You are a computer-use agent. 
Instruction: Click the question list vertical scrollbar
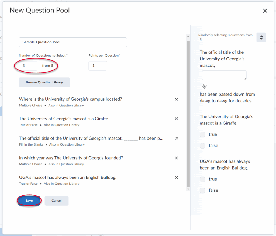pos(188,113)
